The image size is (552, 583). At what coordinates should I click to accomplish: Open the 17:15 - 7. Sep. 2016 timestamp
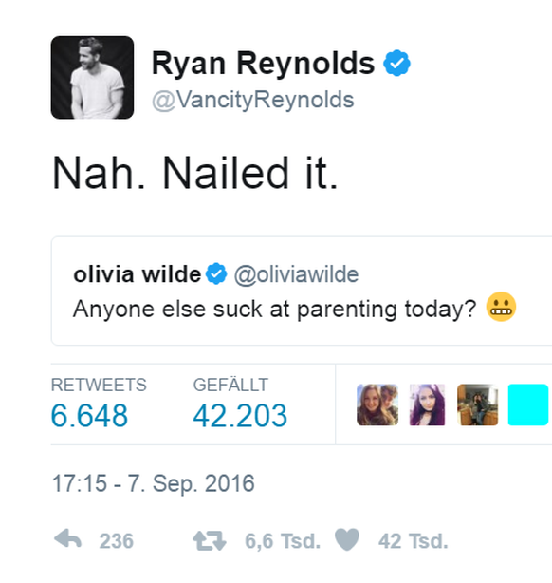[x=153, y=483]
